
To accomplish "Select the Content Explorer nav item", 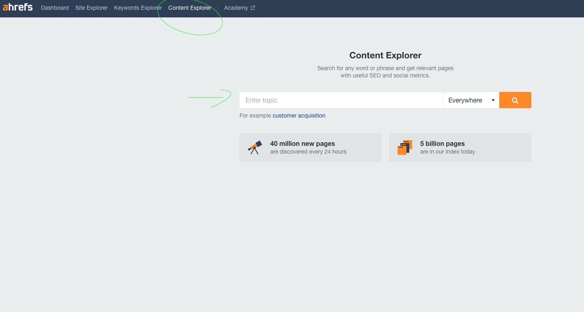I will (190, 8).
